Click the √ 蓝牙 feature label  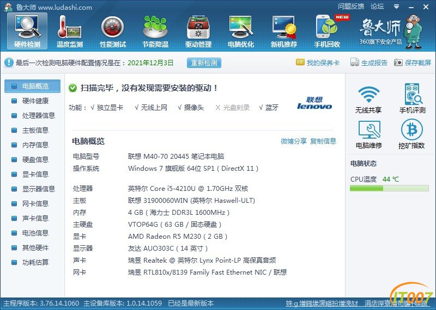pos(269,108)
